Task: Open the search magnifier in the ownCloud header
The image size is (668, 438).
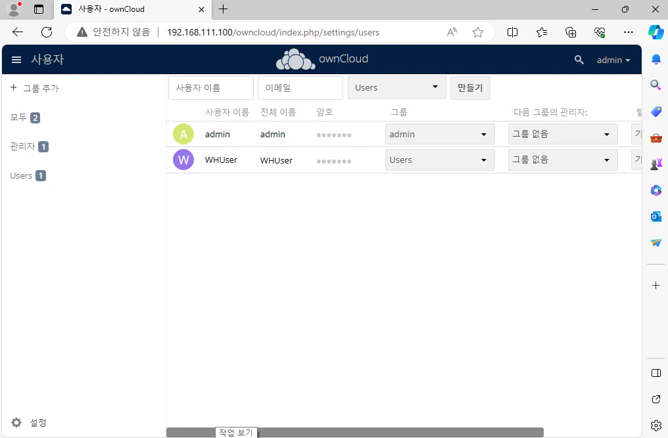Action: pos(579,60)
